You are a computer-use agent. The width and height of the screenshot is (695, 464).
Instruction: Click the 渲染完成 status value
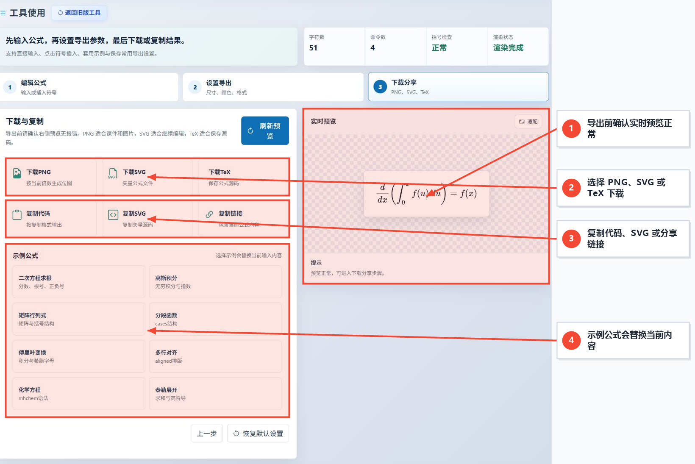(x=508, y=48)
